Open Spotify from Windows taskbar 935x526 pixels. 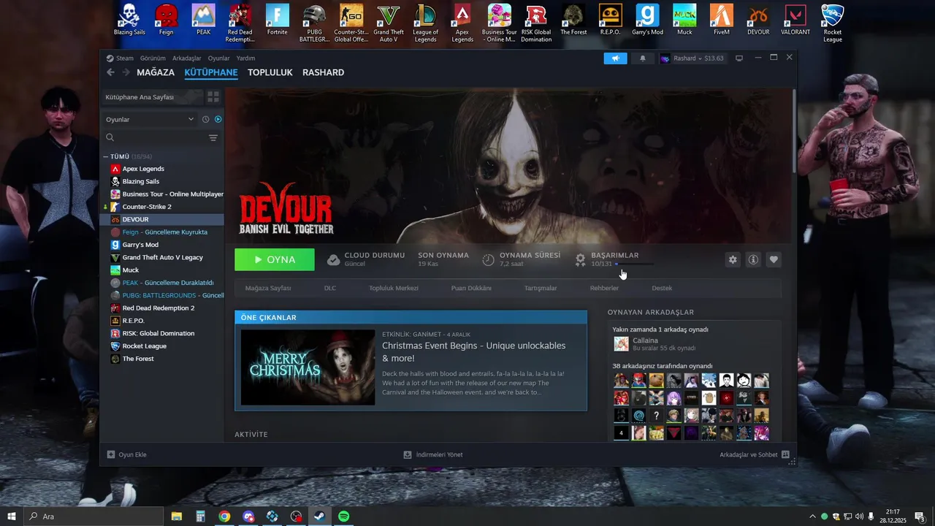(344, 517)
